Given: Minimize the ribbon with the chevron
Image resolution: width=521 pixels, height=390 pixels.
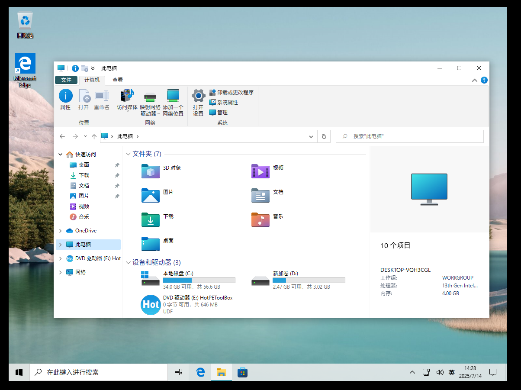Looking at the screenshot, I should (x=475, y=80).
